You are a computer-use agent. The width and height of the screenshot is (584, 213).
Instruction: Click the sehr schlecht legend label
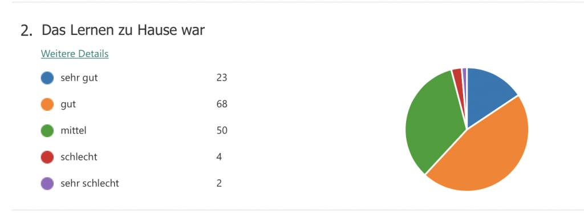point(90,183)
